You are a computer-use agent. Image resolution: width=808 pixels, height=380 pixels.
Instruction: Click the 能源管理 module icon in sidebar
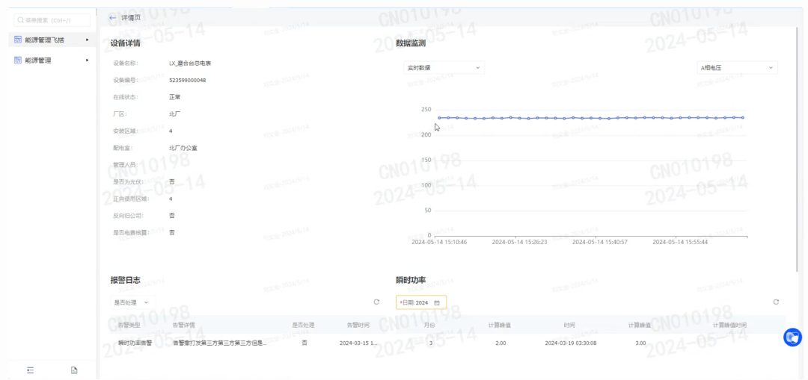18,60
